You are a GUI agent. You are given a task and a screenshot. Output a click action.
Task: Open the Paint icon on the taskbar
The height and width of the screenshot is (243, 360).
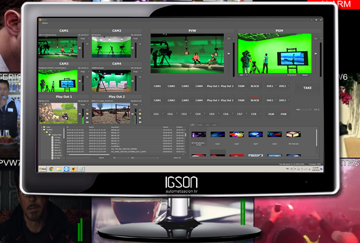point(81,169)
